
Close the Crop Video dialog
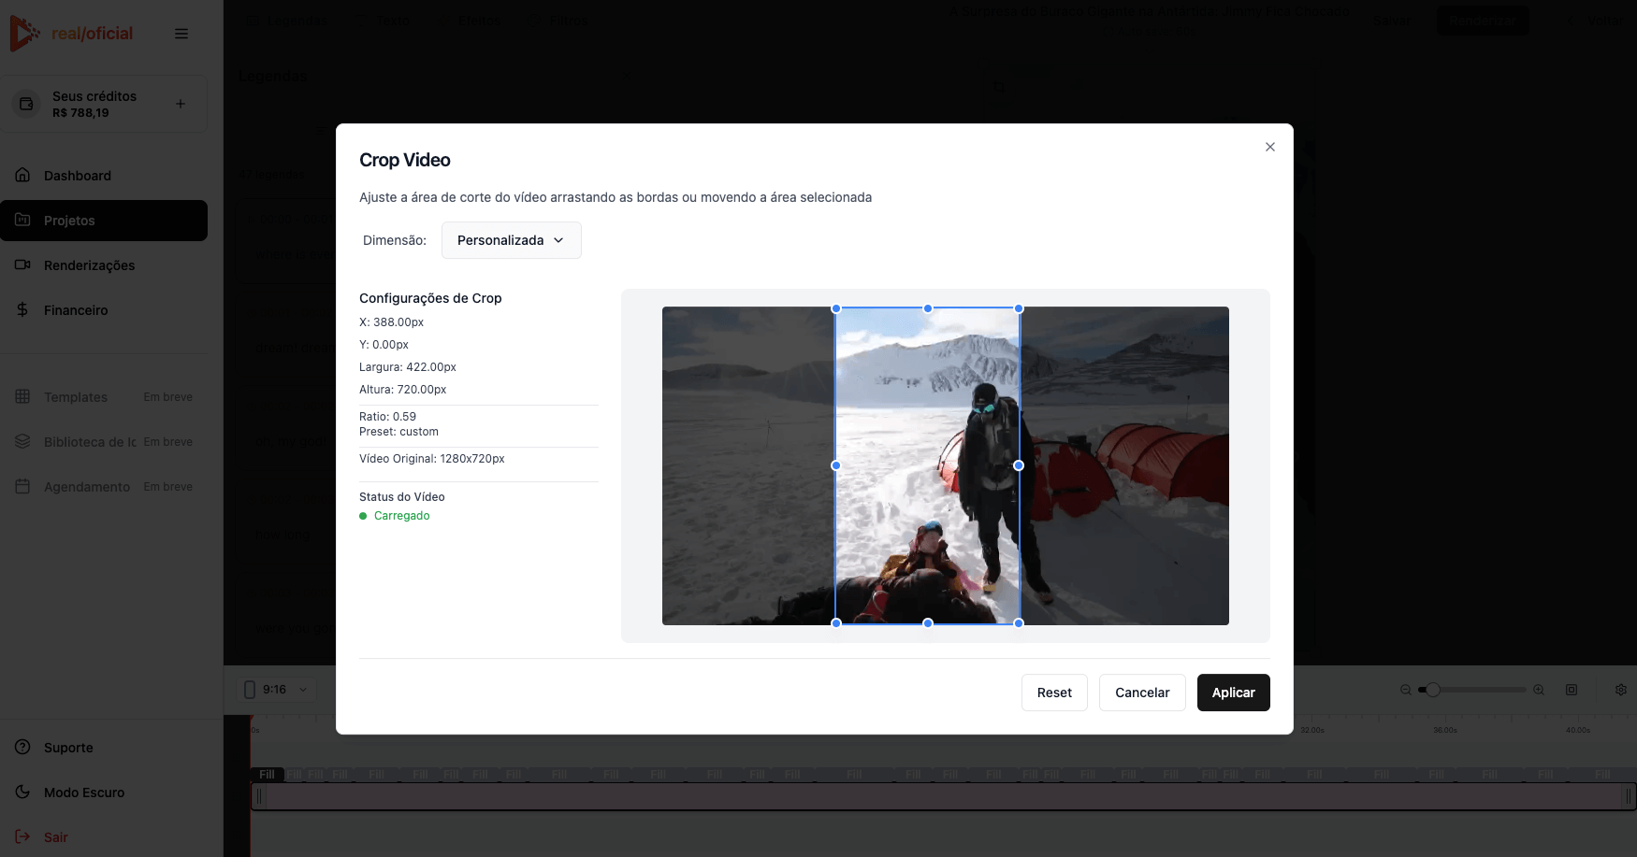pyautogui.click(x=1270, y=147)
